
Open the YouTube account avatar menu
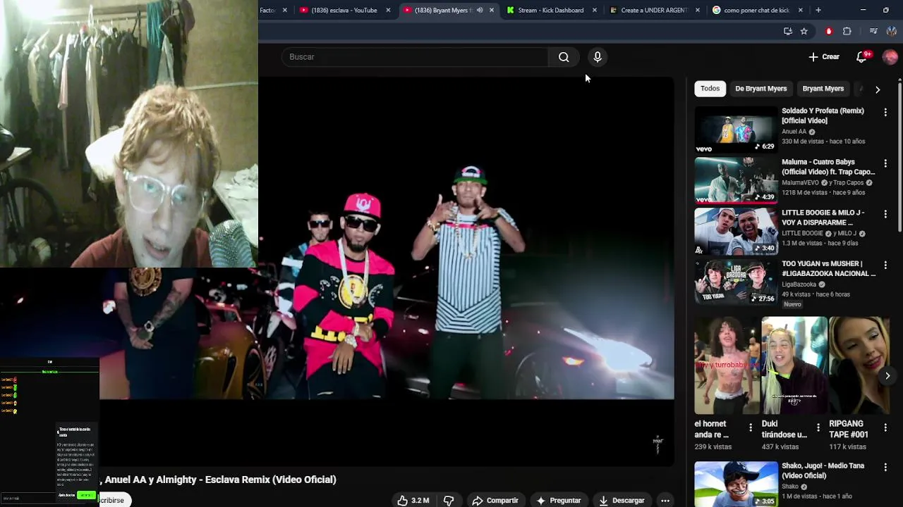click(x=890, y=57)
